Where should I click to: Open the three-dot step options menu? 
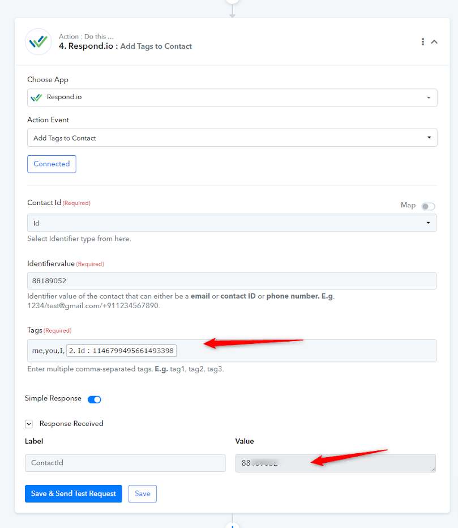point(423,42)
